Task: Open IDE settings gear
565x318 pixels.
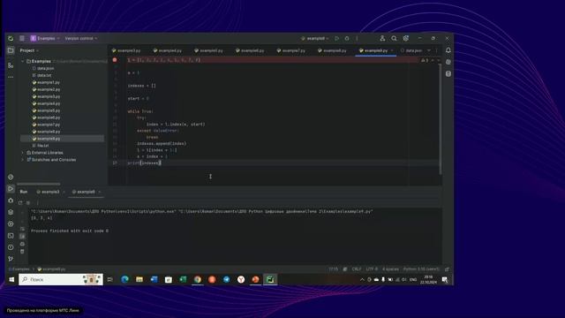Action: (406, 38)
